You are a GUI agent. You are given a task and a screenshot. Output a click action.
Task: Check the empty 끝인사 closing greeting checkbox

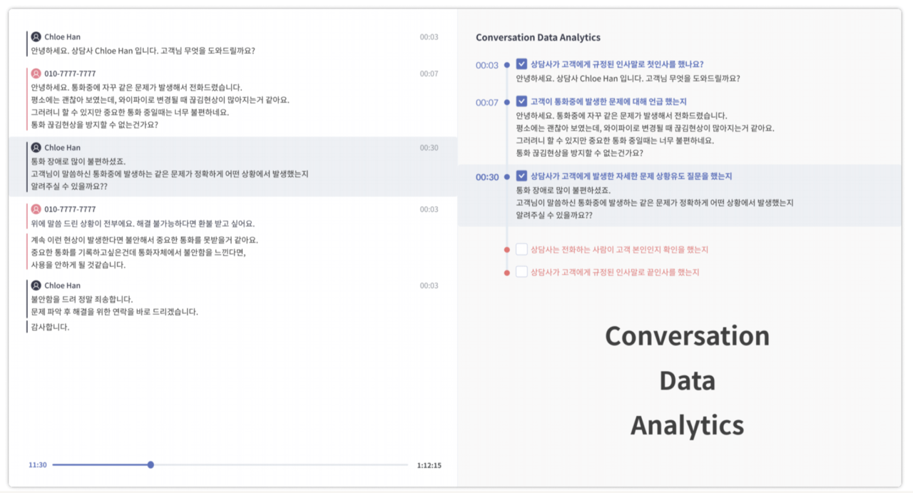click(x=521, y=272)
